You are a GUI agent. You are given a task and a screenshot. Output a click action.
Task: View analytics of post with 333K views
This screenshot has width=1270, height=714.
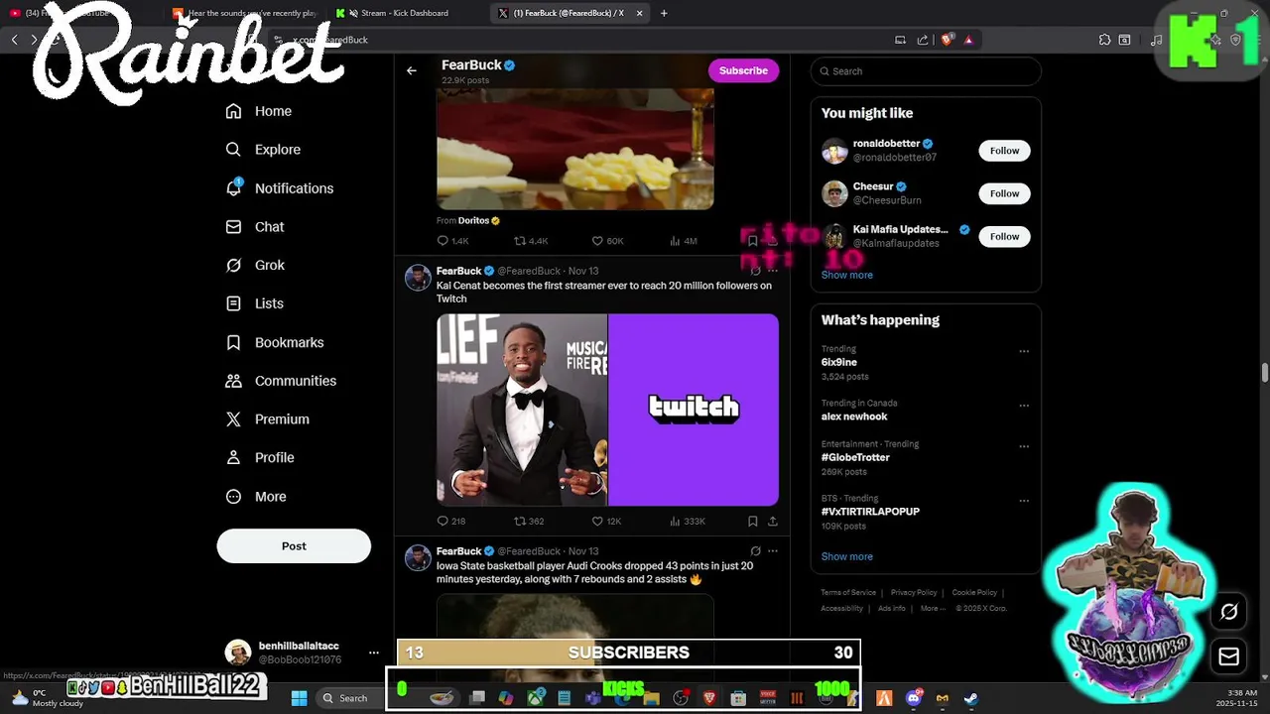[688, 521]
